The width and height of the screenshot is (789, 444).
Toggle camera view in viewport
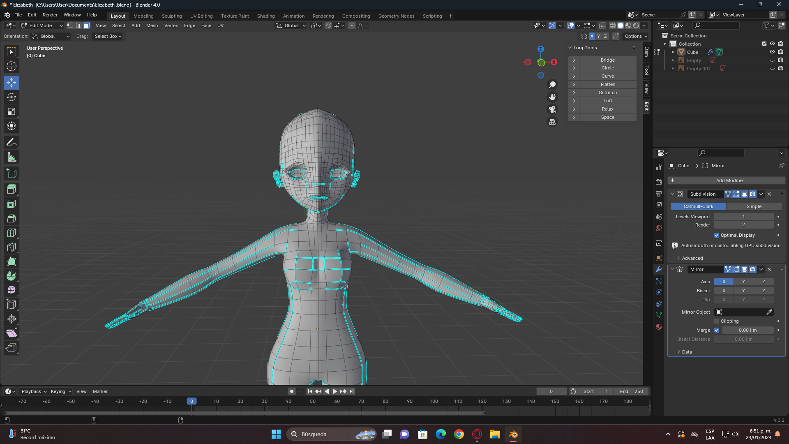point(552,110)
